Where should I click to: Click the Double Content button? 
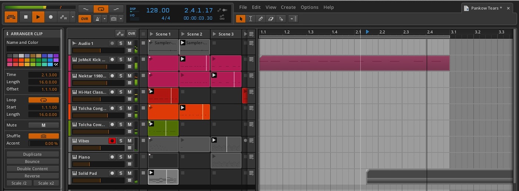tap(32, 169)
